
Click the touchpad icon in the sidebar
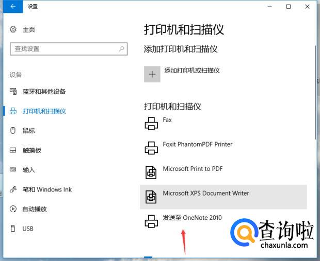[x=13, y=150]
